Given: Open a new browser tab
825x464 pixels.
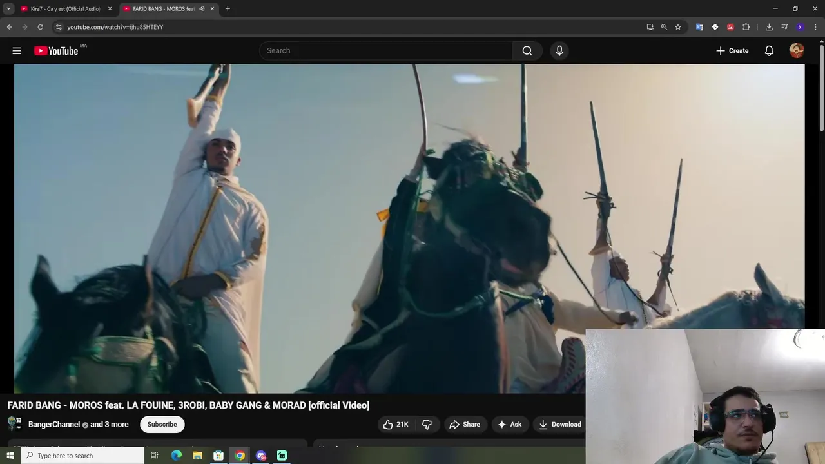Looking at the screenshot, I should click(228, 9).
